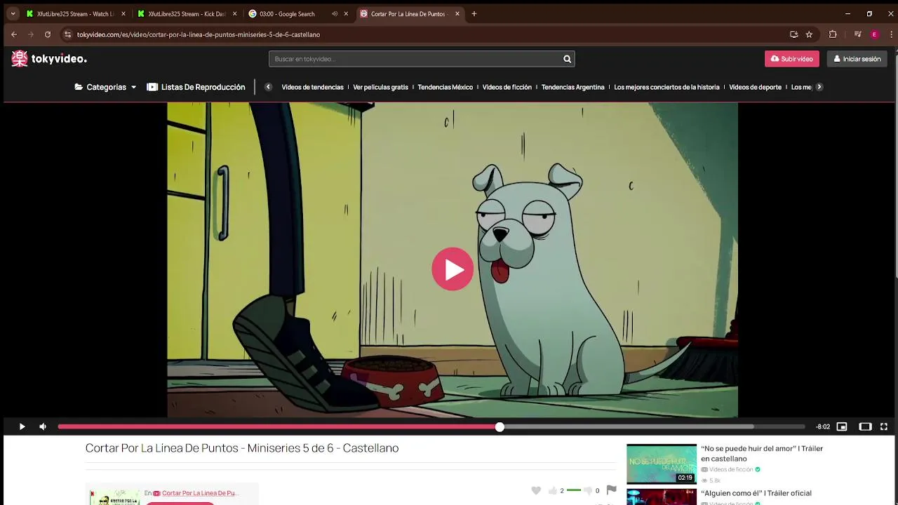Bookmark this page with star icon
Screen dimensions: 898x505
coord(809,34)
